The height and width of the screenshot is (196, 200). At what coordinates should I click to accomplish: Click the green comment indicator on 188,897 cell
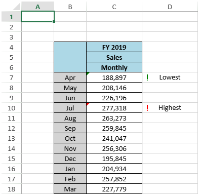(88, 73)
